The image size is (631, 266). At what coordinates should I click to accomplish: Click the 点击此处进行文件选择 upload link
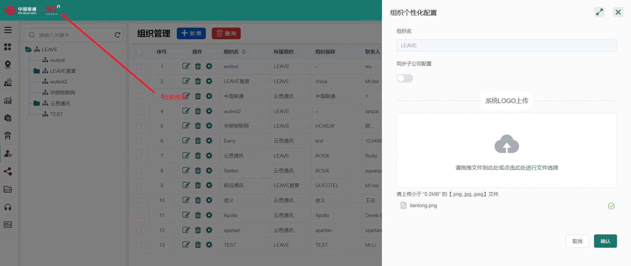[531, 168]
